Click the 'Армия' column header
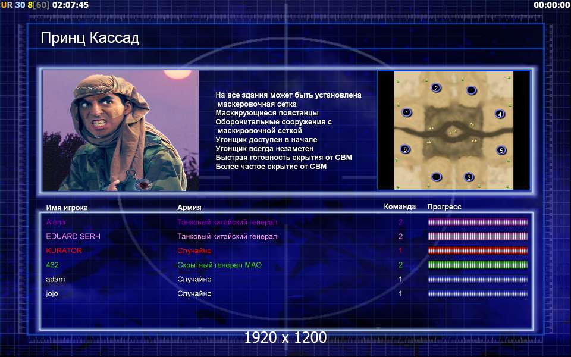Image resolution: width=571 pixels, height=357 pixels. point(189,207)
